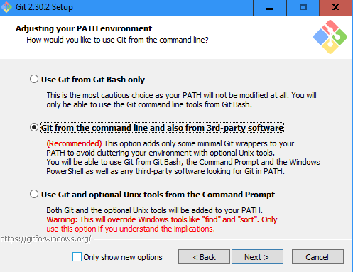This screenshot has height=272, width=353.
Task: Click the "Only show new options" label text
Action: [x=123, y=257]
